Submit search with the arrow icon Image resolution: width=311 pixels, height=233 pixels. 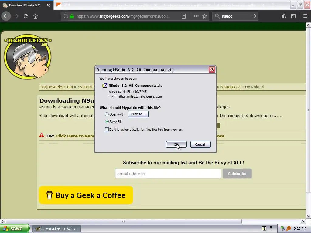click(x=254, y=16)
